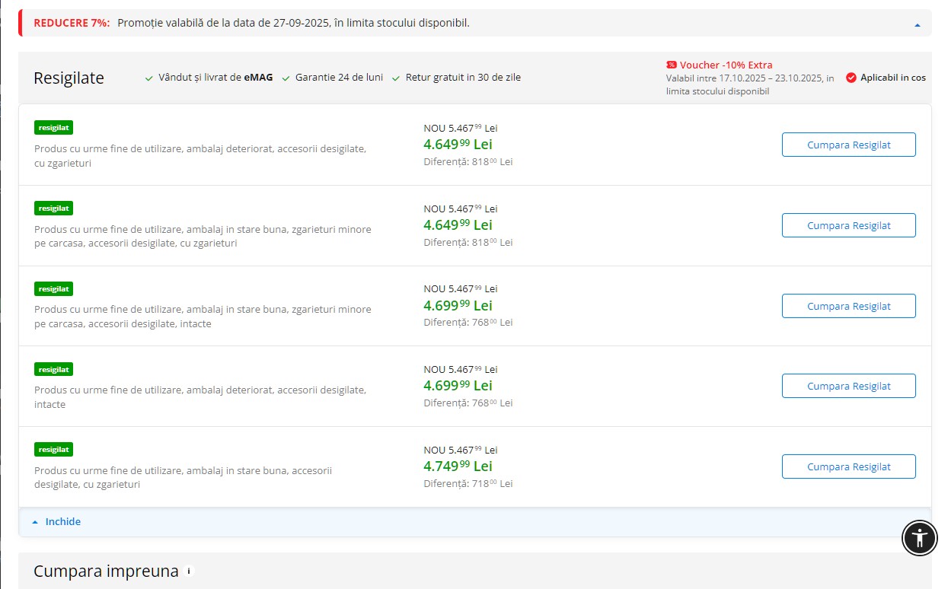948x589 pixels.
Task: Buy the 4.699 Lei offer with ambalaj deteriorat
Action: tap(848, 386)
